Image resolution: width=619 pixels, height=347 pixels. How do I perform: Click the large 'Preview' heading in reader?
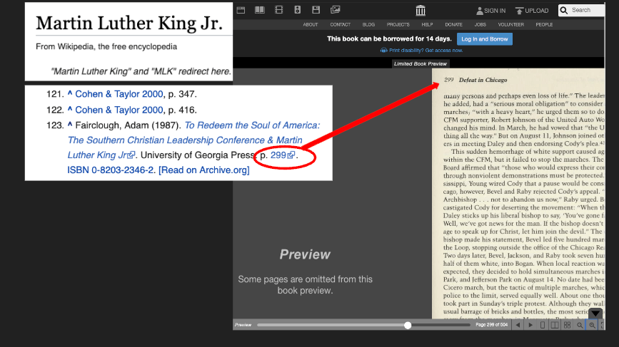(305, 254)
